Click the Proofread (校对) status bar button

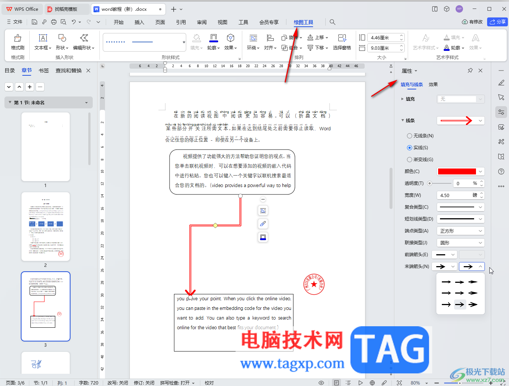[209, 383]
